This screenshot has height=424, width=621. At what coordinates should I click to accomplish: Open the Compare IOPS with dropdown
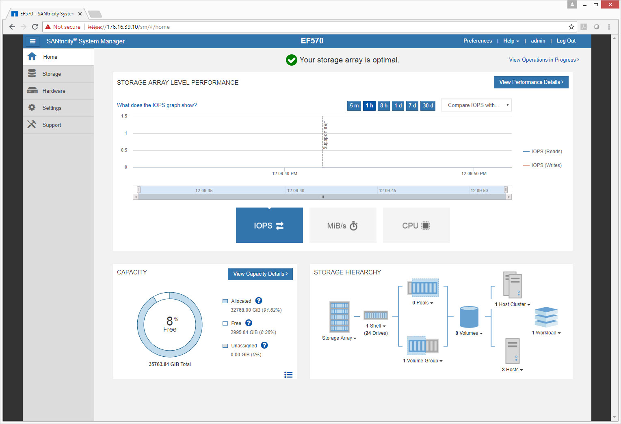pos(476,105)
